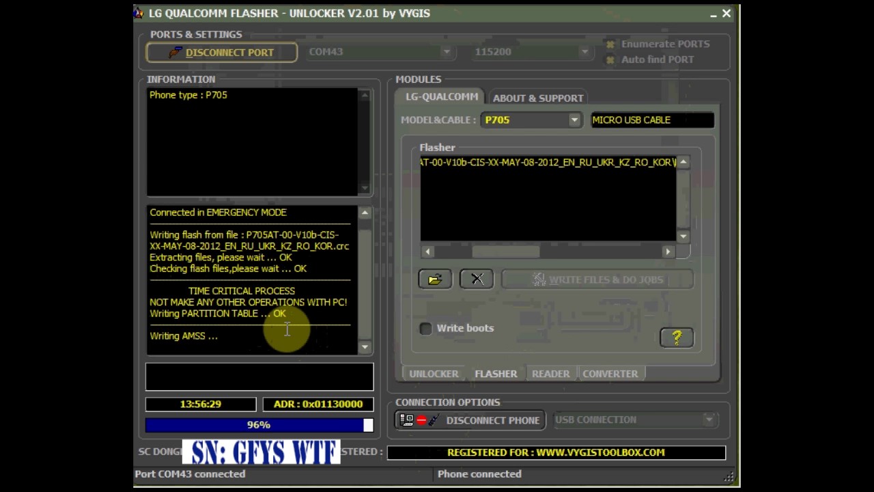This screenshot has width=874, height=492.
Task: Open the CONVERTER tab
Action: click(610, 374)
